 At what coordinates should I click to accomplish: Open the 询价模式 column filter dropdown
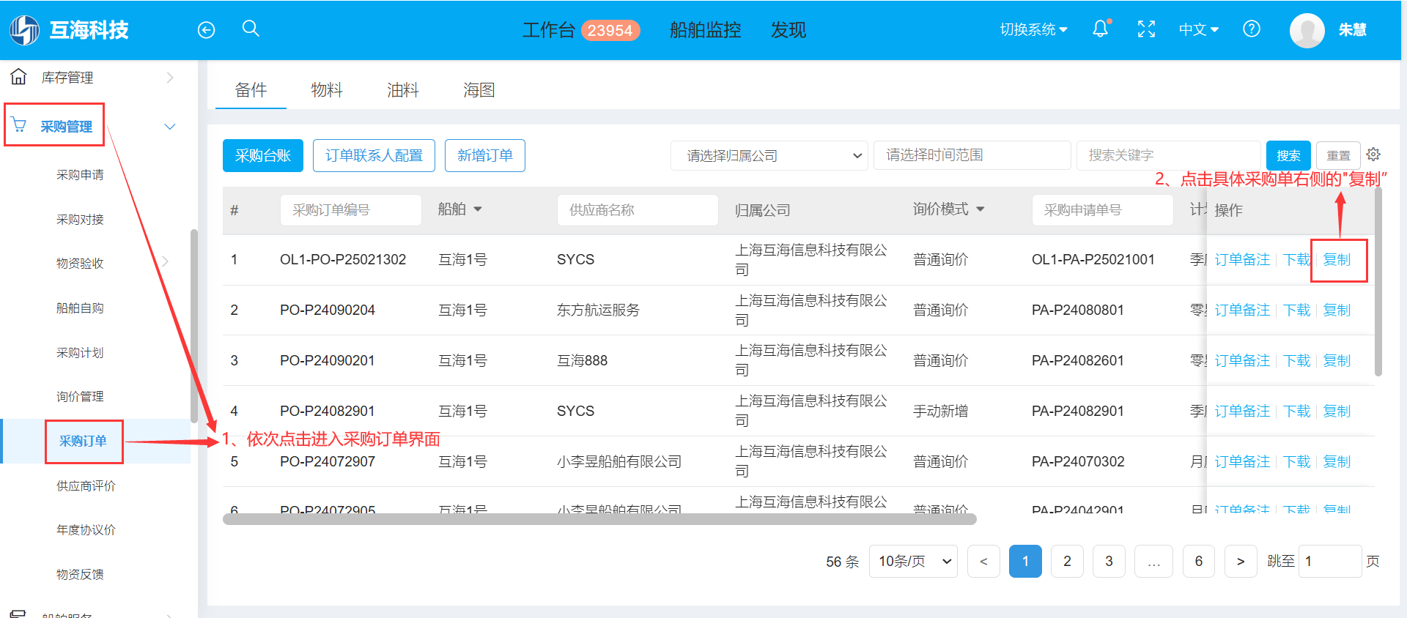981,209
